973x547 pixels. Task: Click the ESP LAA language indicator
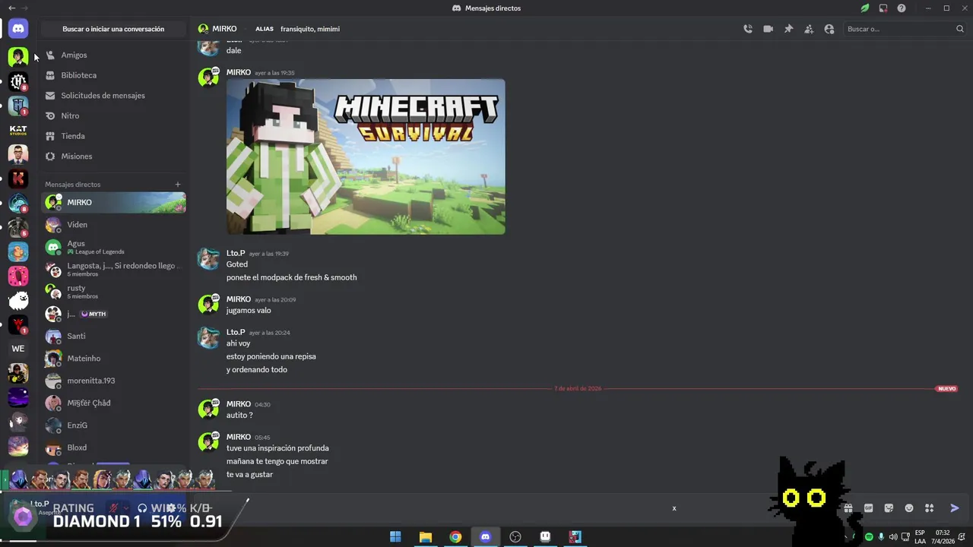pyautogui.click(x=920, y=537)
